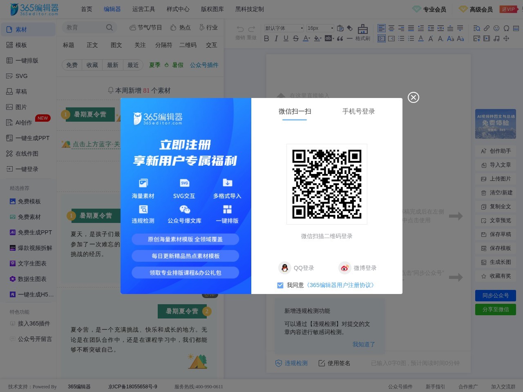Click the Weibo login icon

345,268
